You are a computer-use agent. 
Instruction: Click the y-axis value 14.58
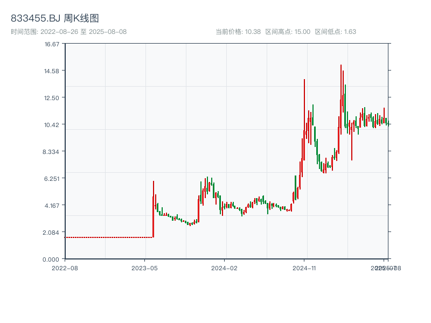52,71
